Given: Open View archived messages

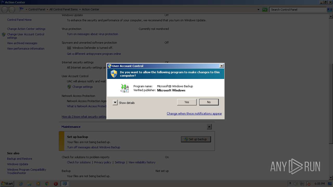Looking at the screenshot, I should click(x=22, y=43).
